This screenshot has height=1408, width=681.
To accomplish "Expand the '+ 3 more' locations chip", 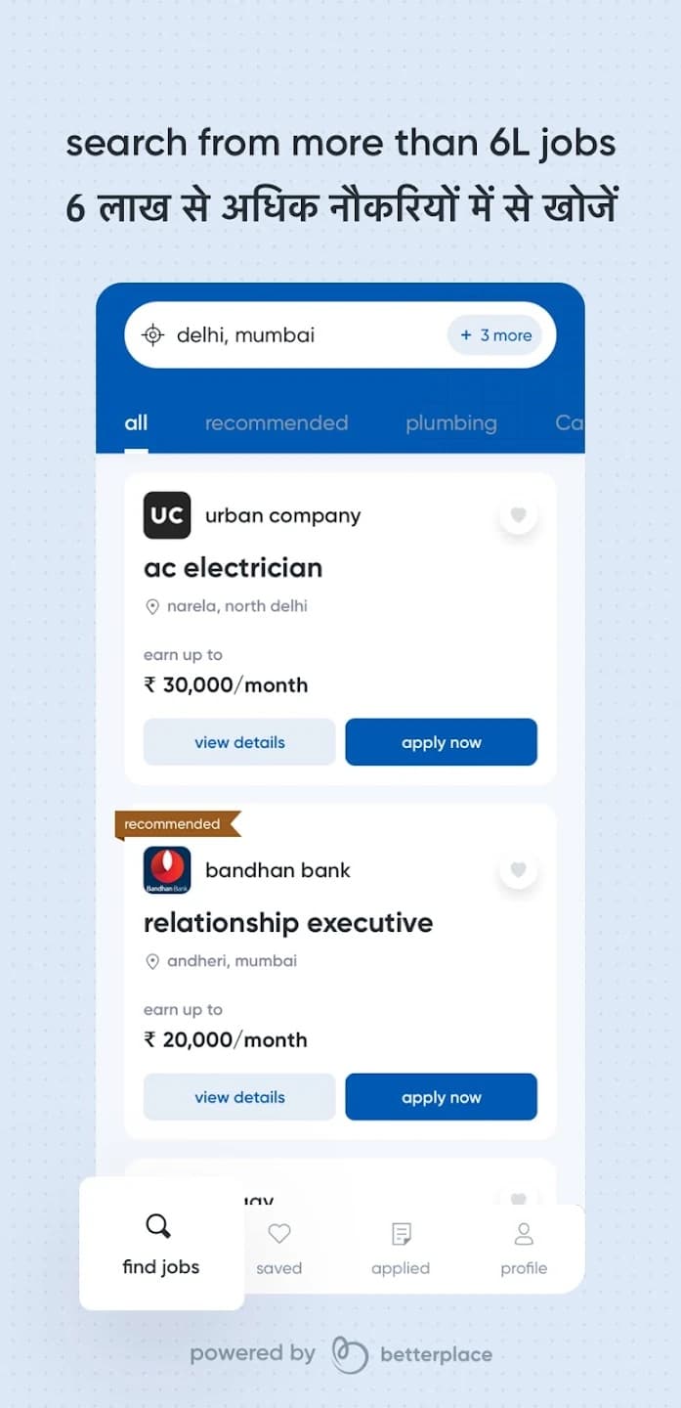I will point(495,335).
